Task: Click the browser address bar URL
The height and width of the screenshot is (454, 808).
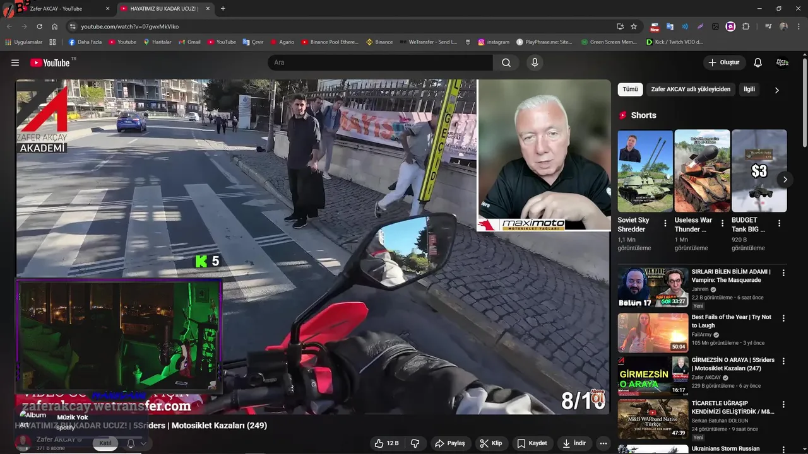Action: [x=129, y=26]
